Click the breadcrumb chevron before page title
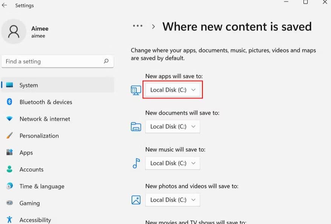The image size is (331, 224). (x=153, y=26)
